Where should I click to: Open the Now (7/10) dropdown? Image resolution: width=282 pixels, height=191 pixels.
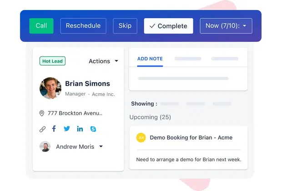(x=226, y=26)
